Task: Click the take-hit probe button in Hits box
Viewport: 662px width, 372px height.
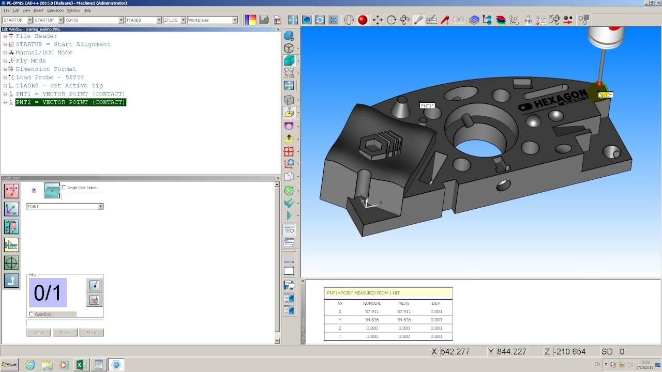Action: tap(94, 285)
